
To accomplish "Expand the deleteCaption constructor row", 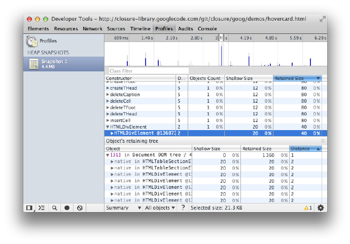I will click(108, 95).
